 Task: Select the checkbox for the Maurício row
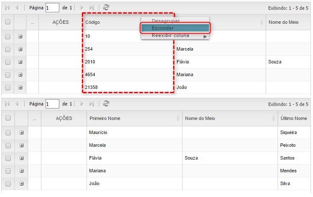click(x=8, y=133)
